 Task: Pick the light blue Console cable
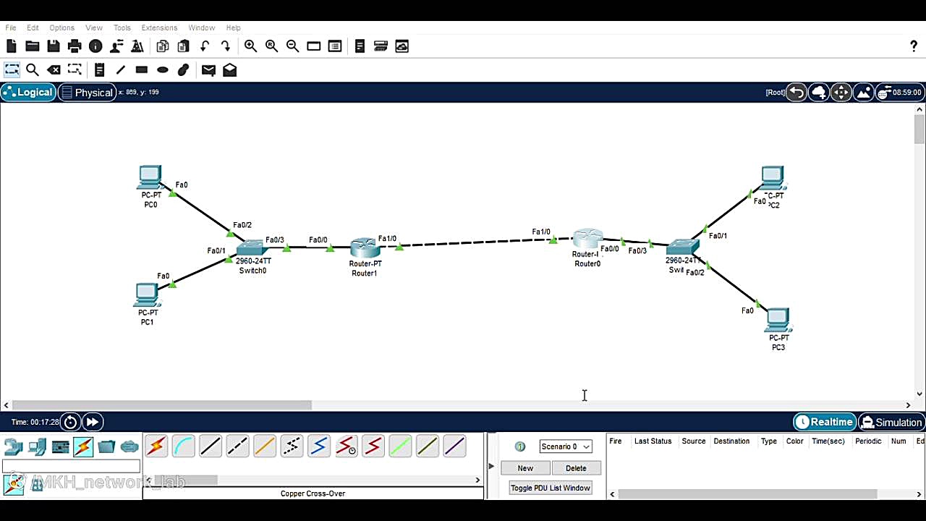[x=183, y=446]
